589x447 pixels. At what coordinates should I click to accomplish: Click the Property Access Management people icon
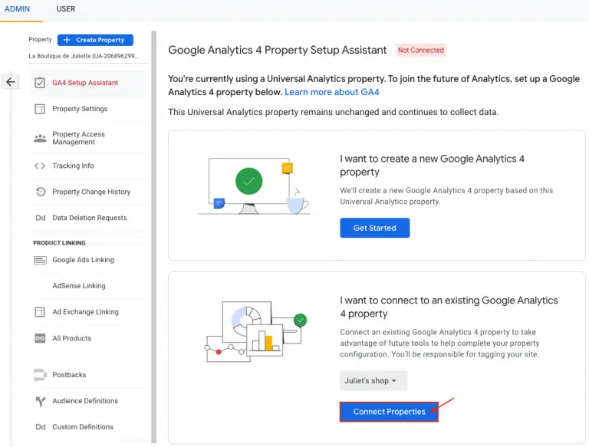coord(41,138)
